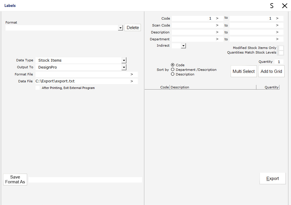This screenshot has width=291, height=205.
Task: Click the Save Format As name field
Action: click(85, 180)
